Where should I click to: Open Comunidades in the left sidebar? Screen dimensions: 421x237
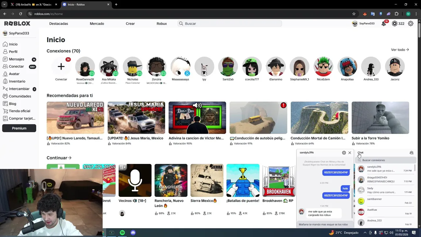click(x=19, y=96)
